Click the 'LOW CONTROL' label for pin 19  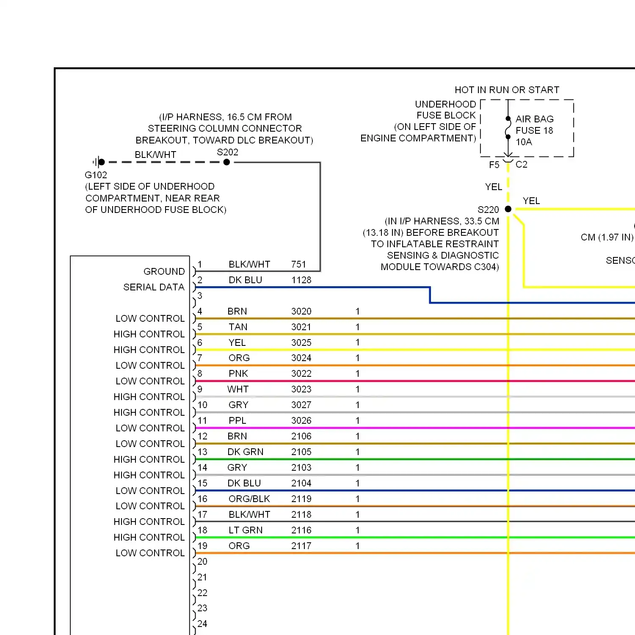pyautogui.click(x=150, y=553)
